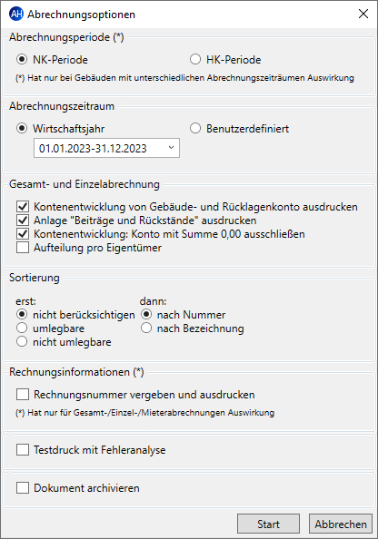Open the Wirtschaftsjahr date range dropdown
The height and width of the screenshot is (539, 378).
click(106, 148)
